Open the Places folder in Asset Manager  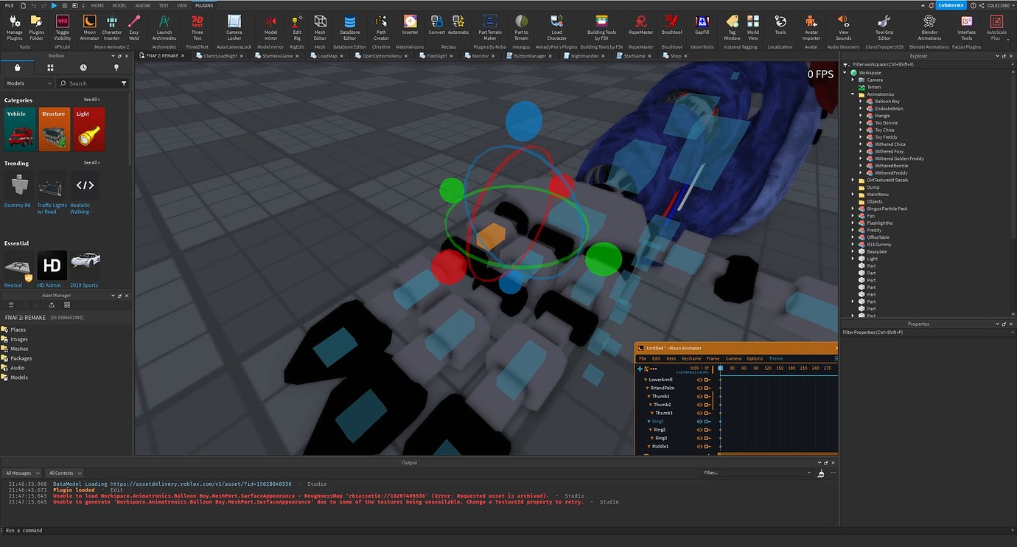click(18, 330)
